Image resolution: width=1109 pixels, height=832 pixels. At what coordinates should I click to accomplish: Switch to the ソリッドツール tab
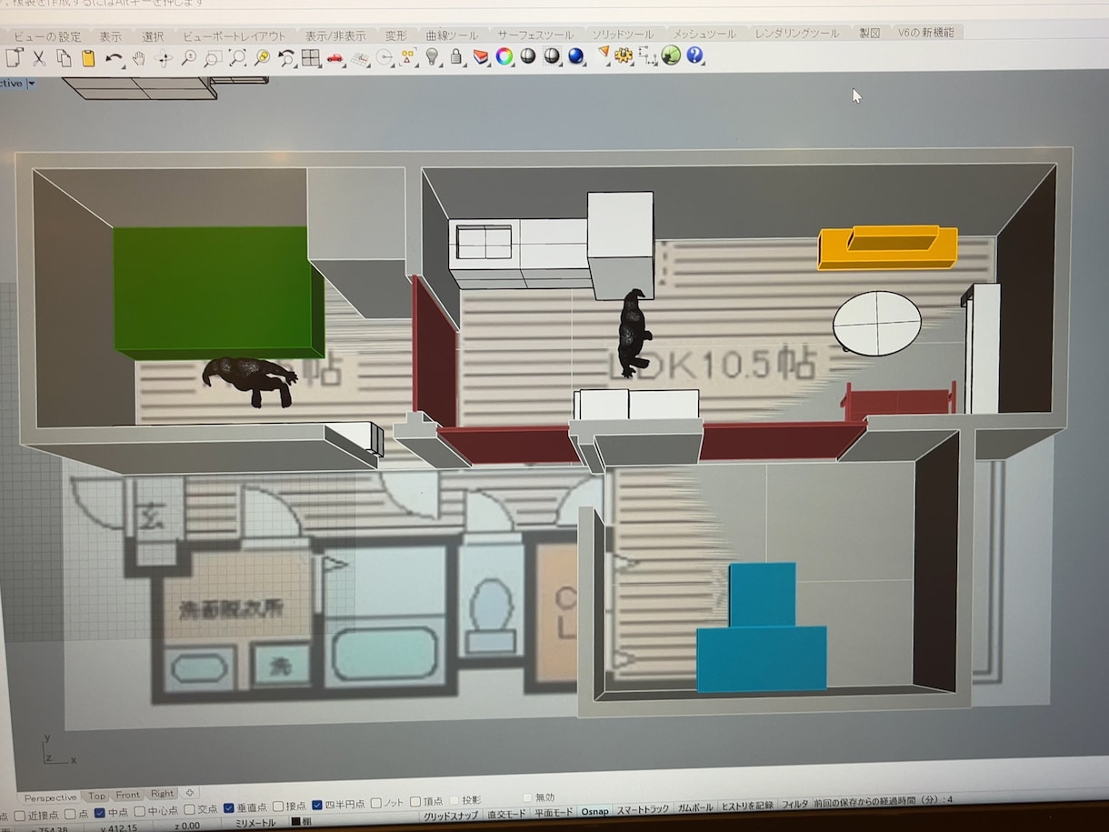(624, 34)
